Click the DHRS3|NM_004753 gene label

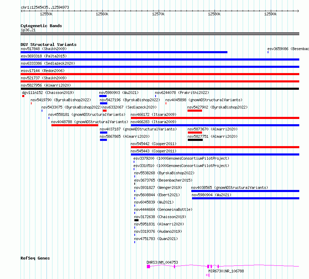[x=162, y=262]
